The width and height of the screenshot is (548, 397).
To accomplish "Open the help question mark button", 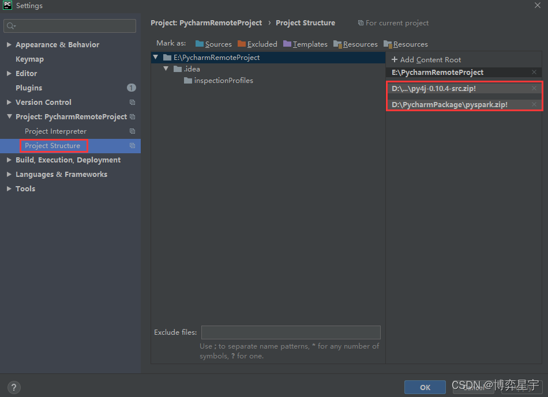I will [14, 387].
